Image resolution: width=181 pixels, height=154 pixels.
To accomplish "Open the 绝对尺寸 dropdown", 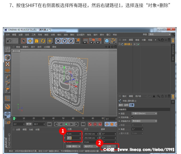I will pyautogui.click(x=91, y=146).
